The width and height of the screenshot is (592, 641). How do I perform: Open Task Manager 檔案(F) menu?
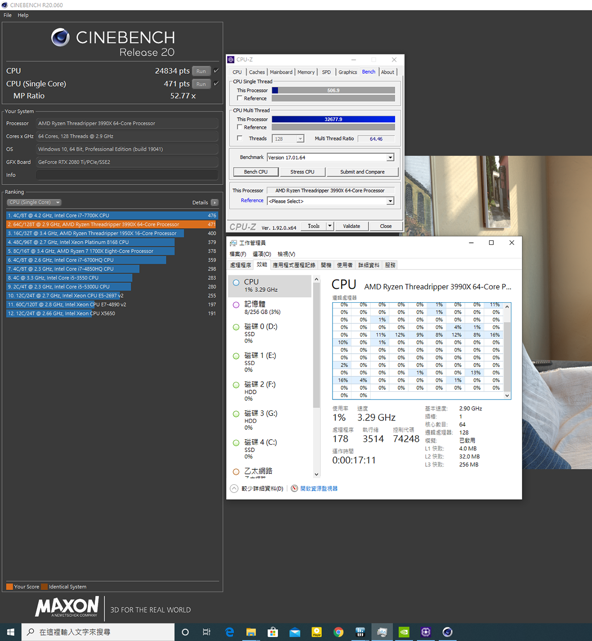pyautogui.click(x=238, y=254)
